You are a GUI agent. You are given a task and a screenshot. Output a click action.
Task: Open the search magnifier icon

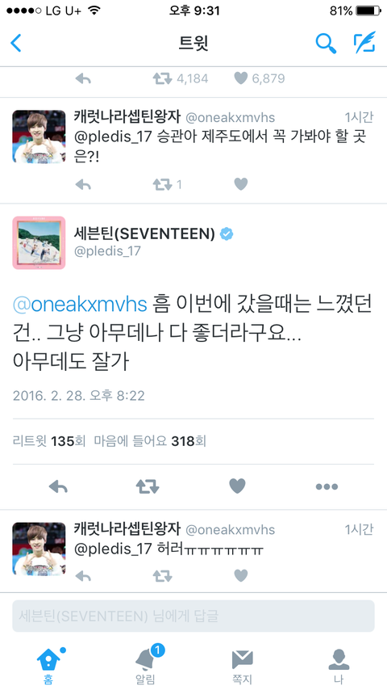click(326, 43)
